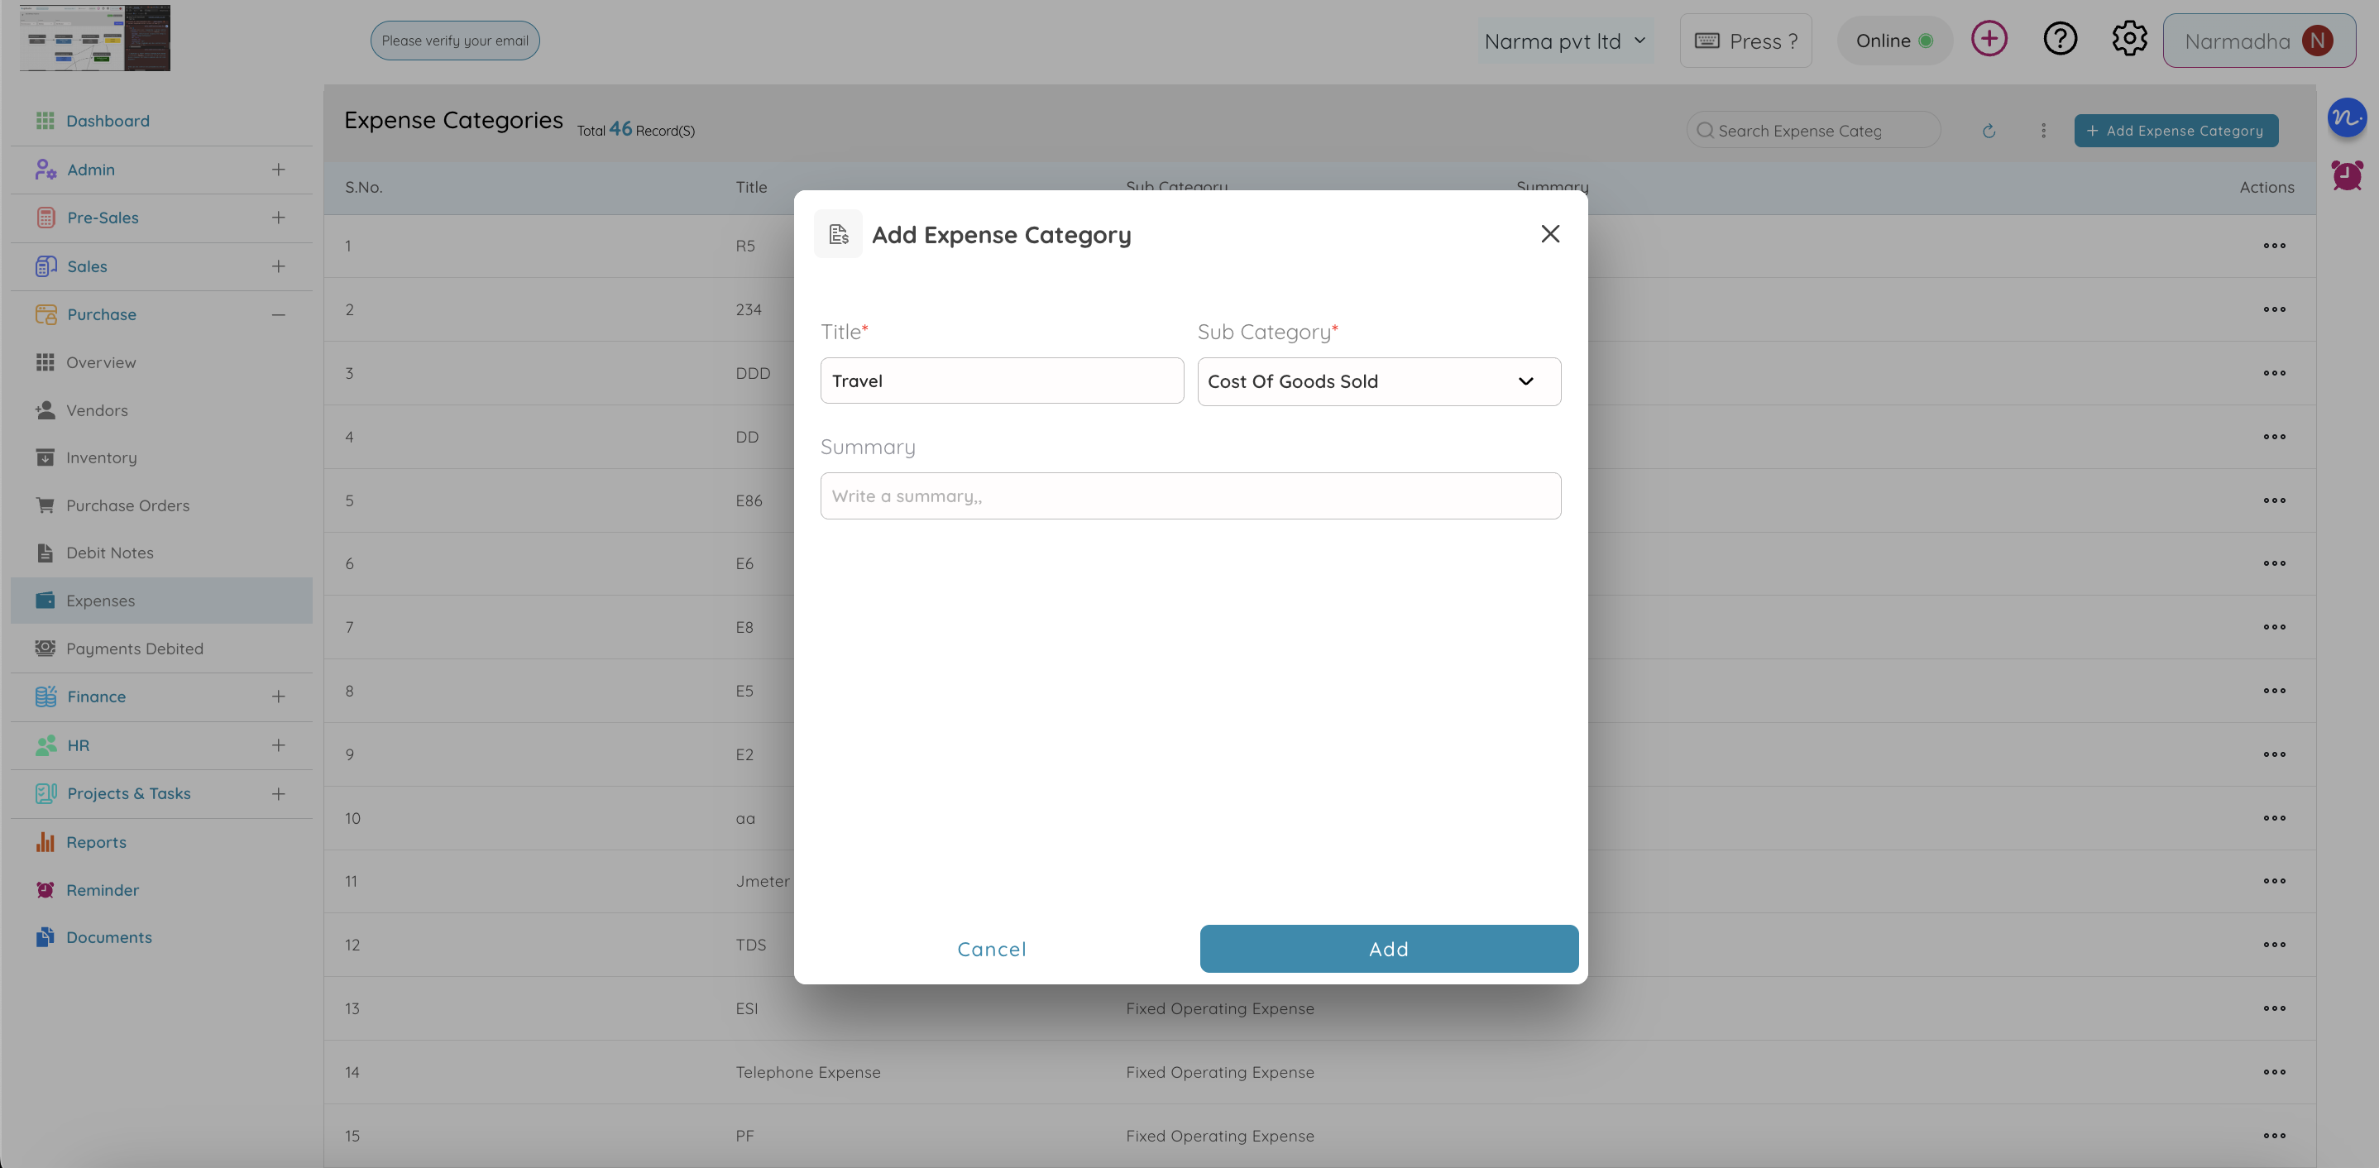Image resolution: width=2379 pixels, height=1168 pixels.
Task: Click the Reminder alarm icon
Action: (45, 889)
